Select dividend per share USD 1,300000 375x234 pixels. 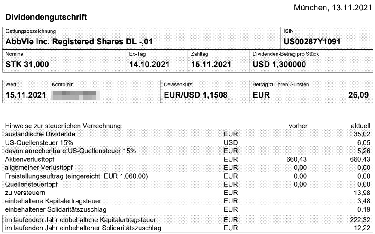point(279,65)
